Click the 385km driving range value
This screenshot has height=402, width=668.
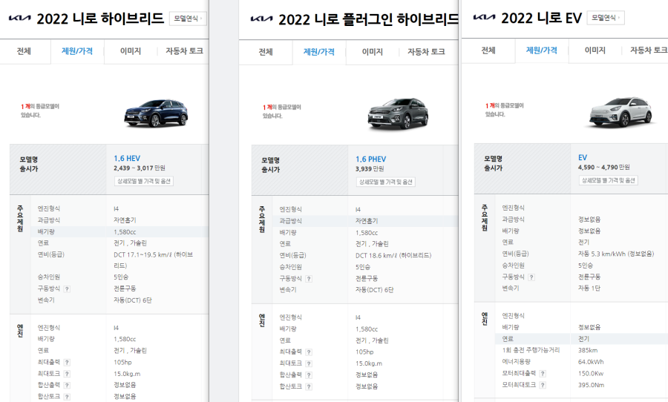click(x=588, y=351)
